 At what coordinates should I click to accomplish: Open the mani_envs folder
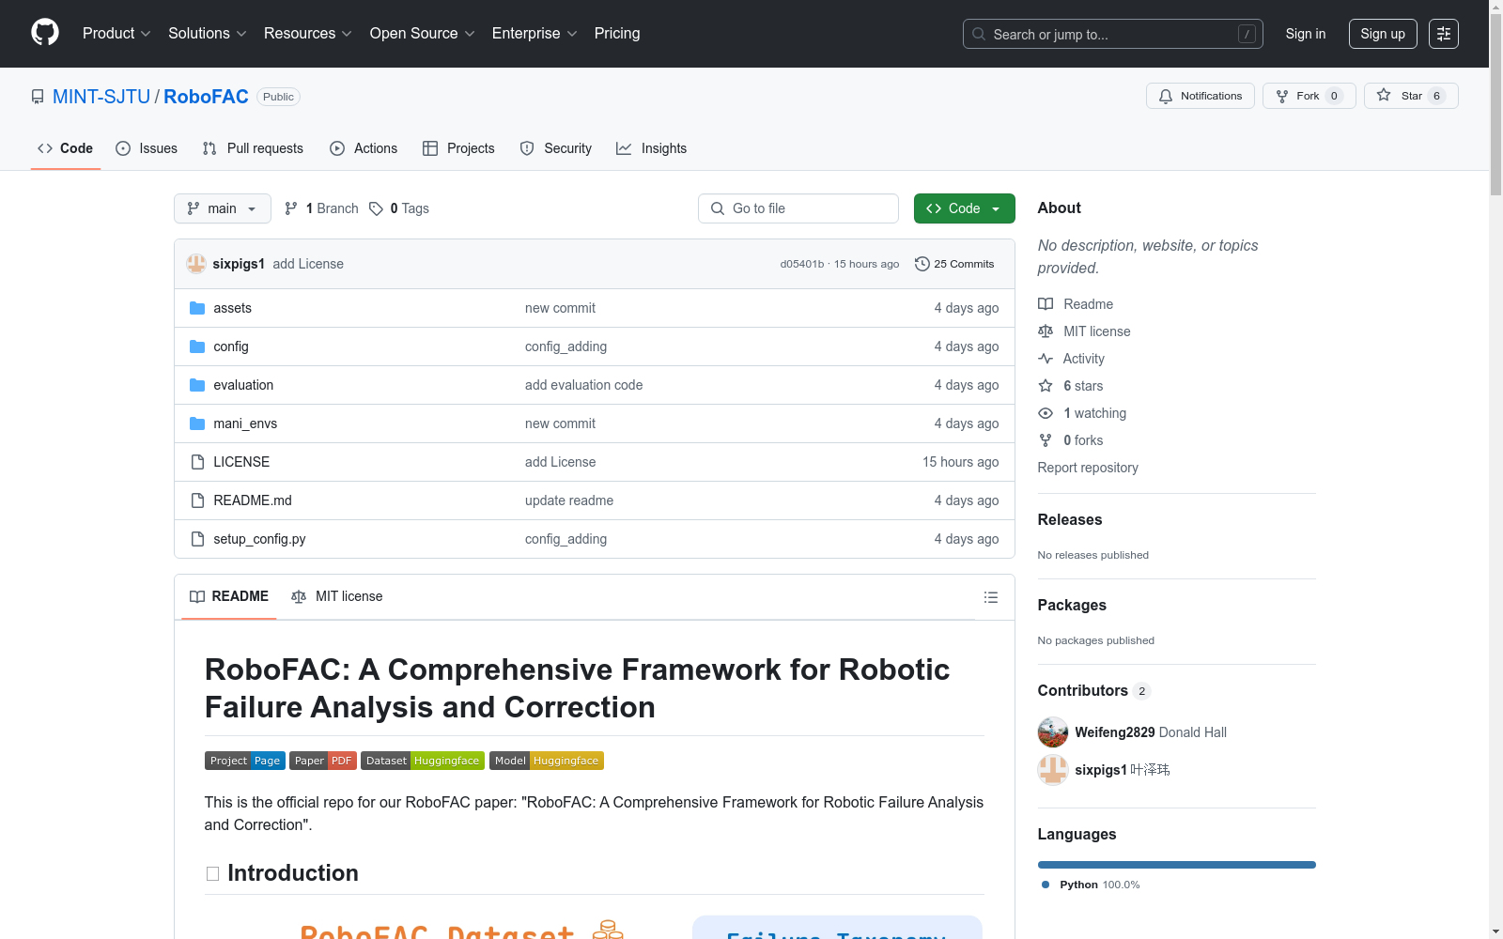[x=245, y=423]
